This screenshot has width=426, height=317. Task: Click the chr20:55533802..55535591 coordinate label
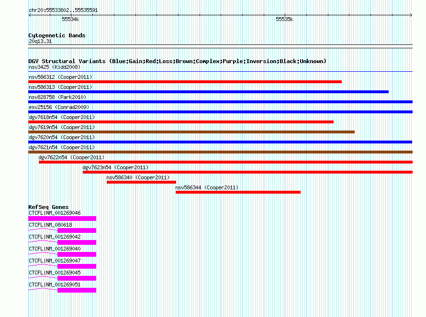point(63,11)
